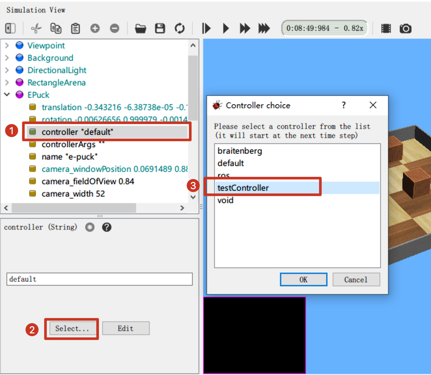431x375 pixels.
Task: Select the DirectionalLight tree item
Action: pyautogui.click(x=57, y=70)
